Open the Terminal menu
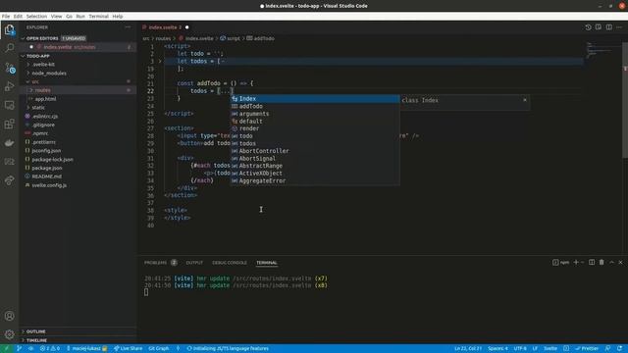 (98, 17)
